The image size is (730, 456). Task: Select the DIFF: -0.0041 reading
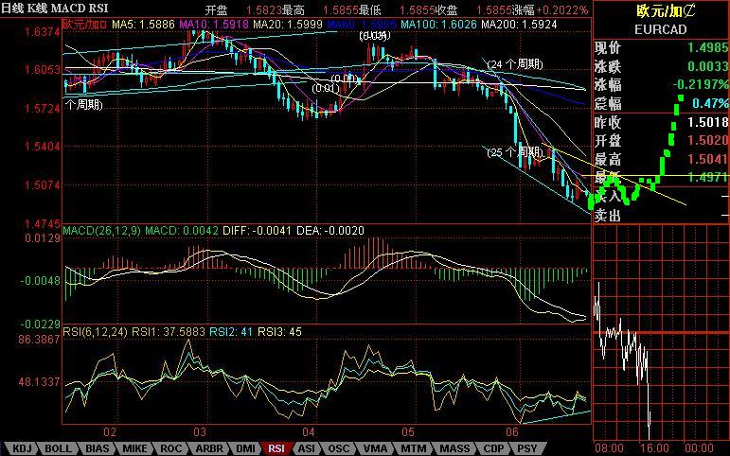pos(257,230)
